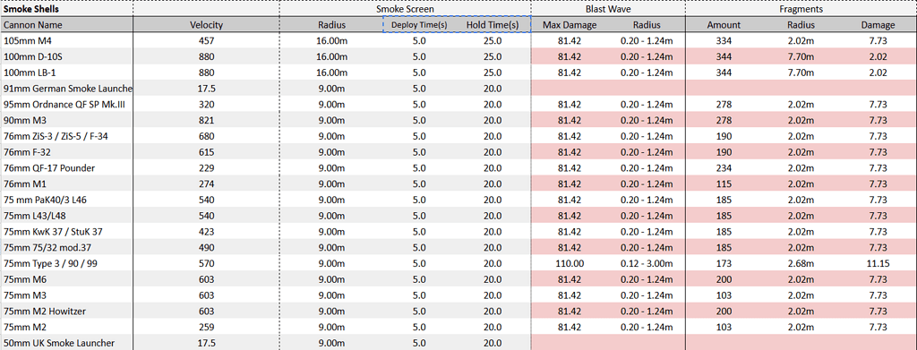Select the 2.68m fragments radius cell
Screen dimensions: 917x350
801,263
